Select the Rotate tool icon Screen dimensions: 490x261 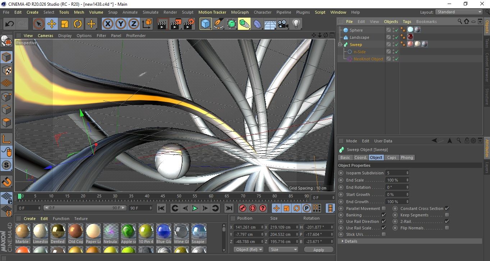tap(78, 24)
